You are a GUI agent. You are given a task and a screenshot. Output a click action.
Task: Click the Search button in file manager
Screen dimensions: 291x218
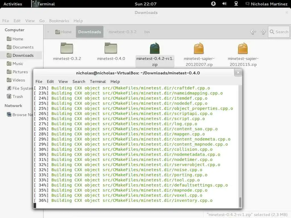pyautogui.click(x=279, y=32)
